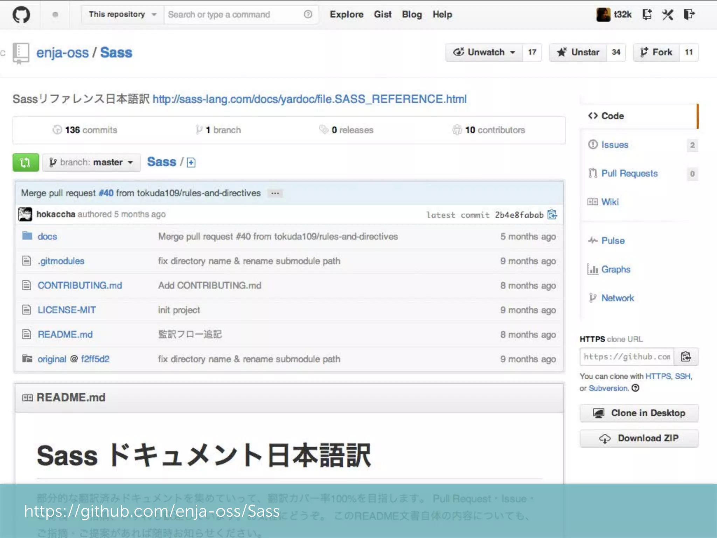
Task: Open Gist in header
Action: 383,14
